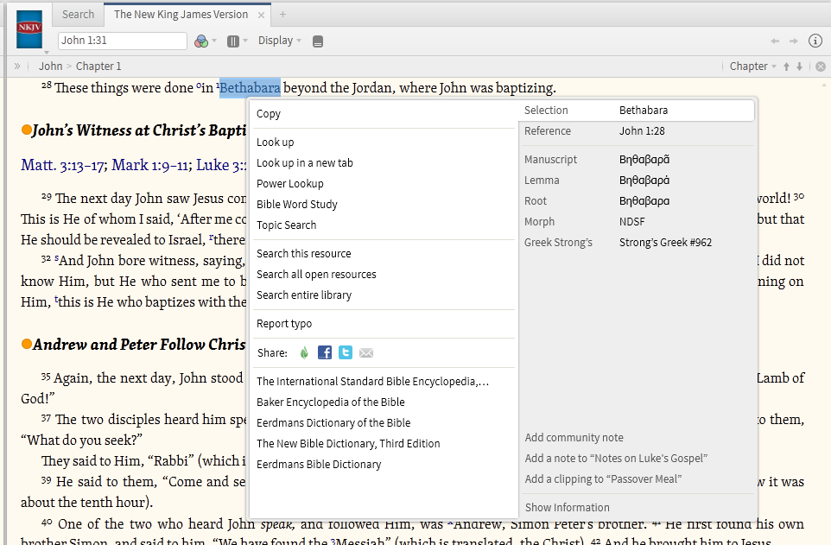Open Mark 1:9–11 cross reference
The width and height of the screenshot is (831, 545).
point(150,165)
